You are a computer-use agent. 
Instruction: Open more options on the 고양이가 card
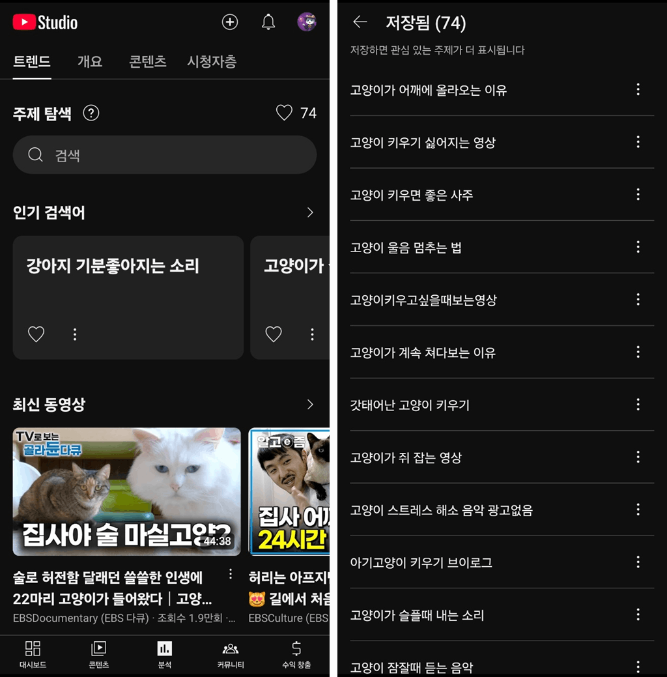pyautogui.click(x=312, y=334)
